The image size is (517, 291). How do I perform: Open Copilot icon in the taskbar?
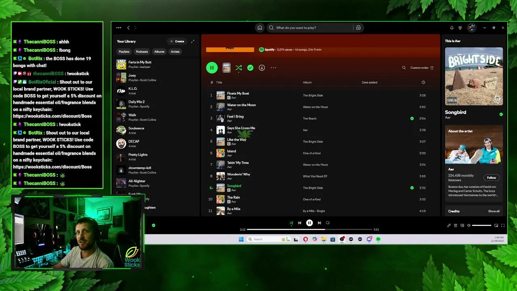tap(315, 239)
